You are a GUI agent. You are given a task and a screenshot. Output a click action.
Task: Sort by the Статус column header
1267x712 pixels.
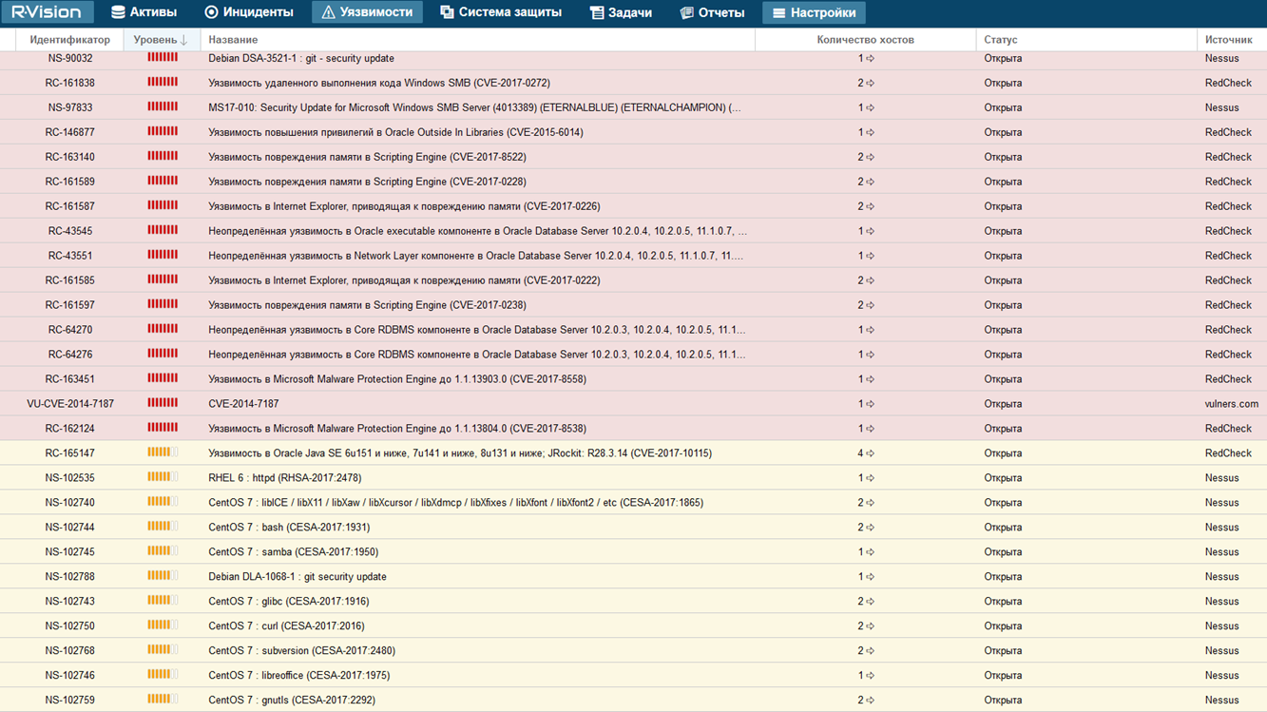1086,40
